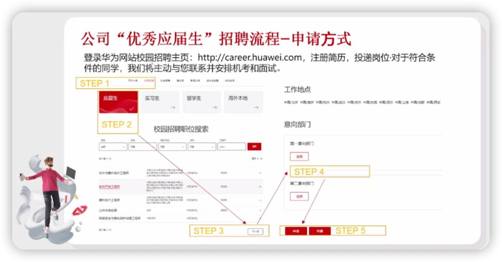Image resolution: width=502 pixels, height=262 pixels.
Task: Click 选择 under 第一意向部门
Action: point(299,157)
